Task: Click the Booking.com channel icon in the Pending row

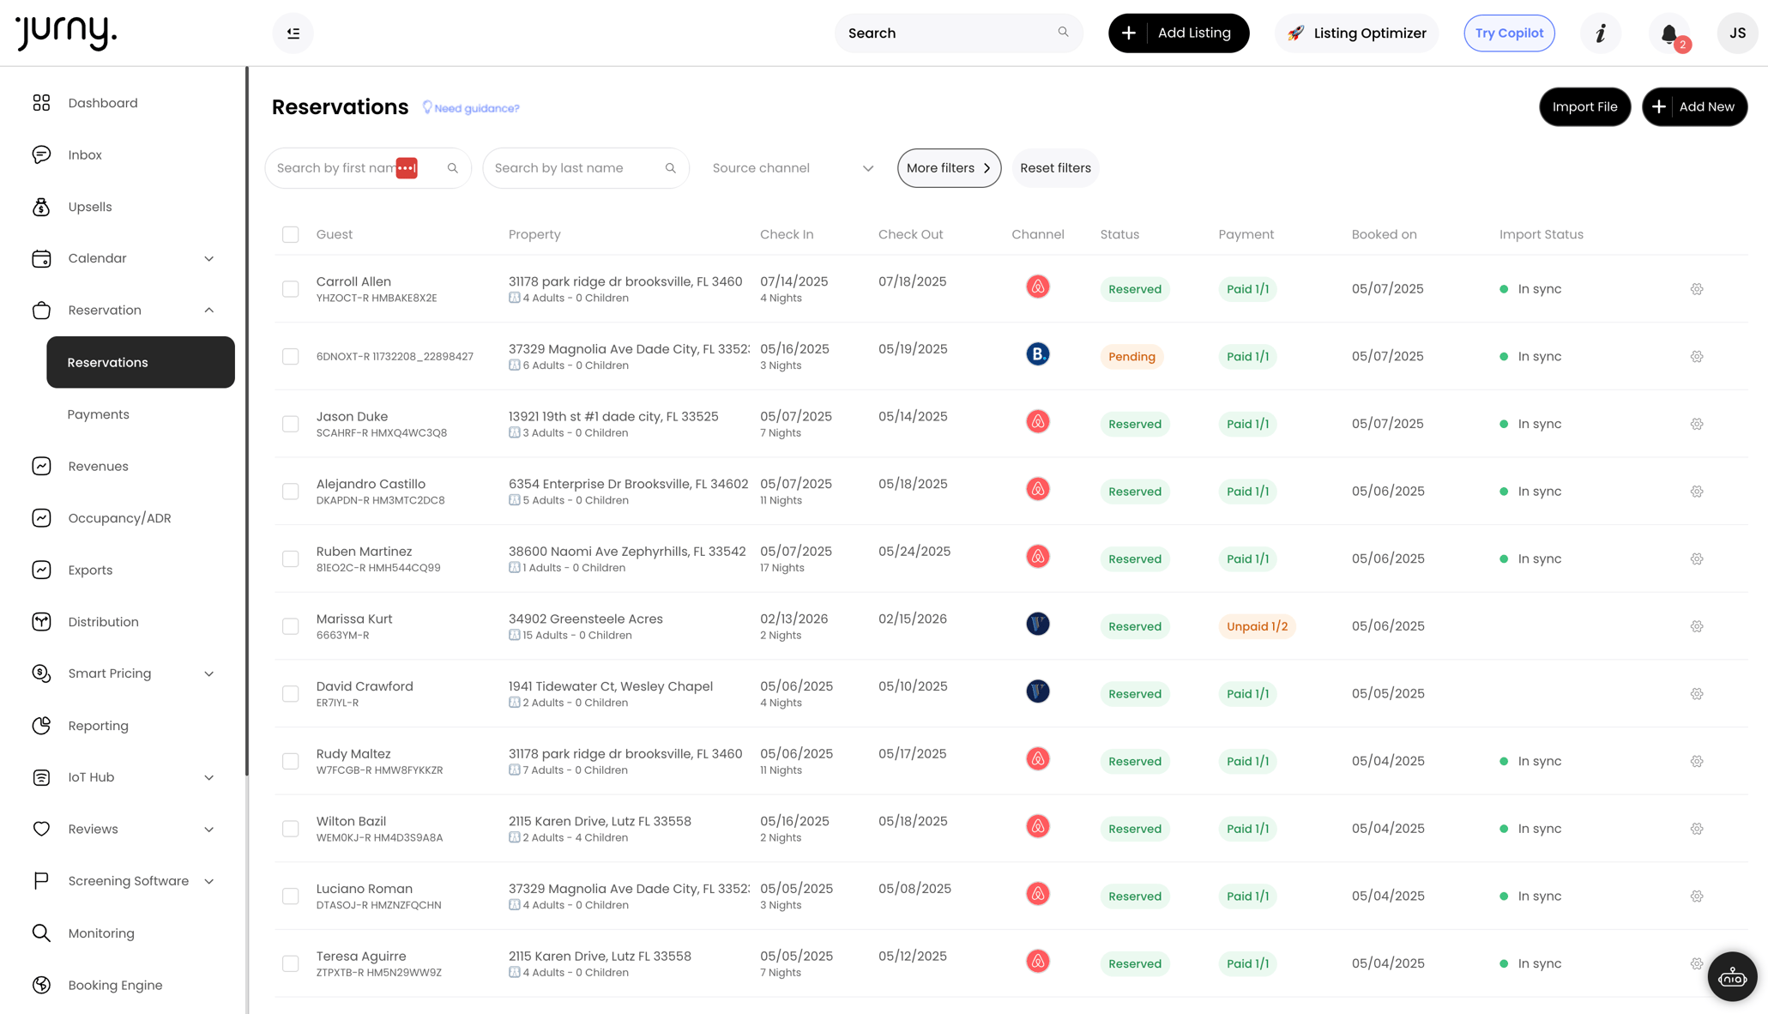Action: (x=1037, y=354)
